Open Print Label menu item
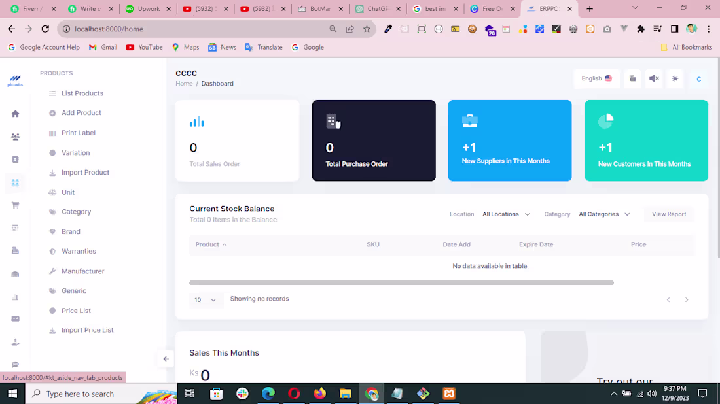Image resolution: width=720 pixels, height=404 pixels. tap(79, 133)
